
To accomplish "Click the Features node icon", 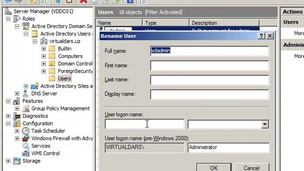I will 17,101.
